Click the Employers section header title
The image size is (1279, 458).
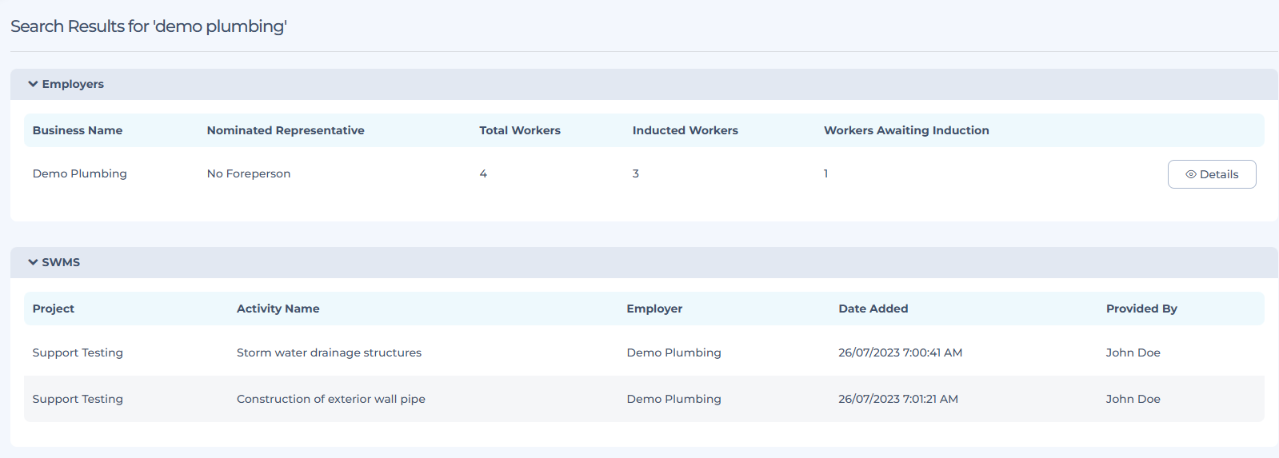(73, 84)
